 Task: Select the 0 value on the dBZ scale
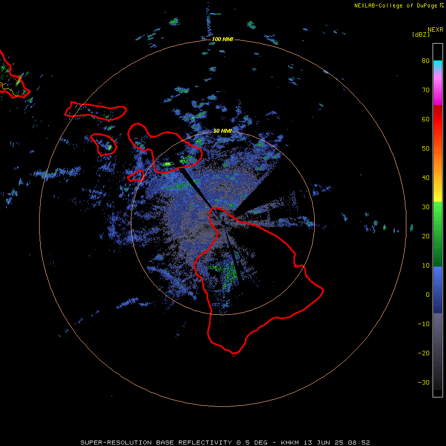pos(428,295)
